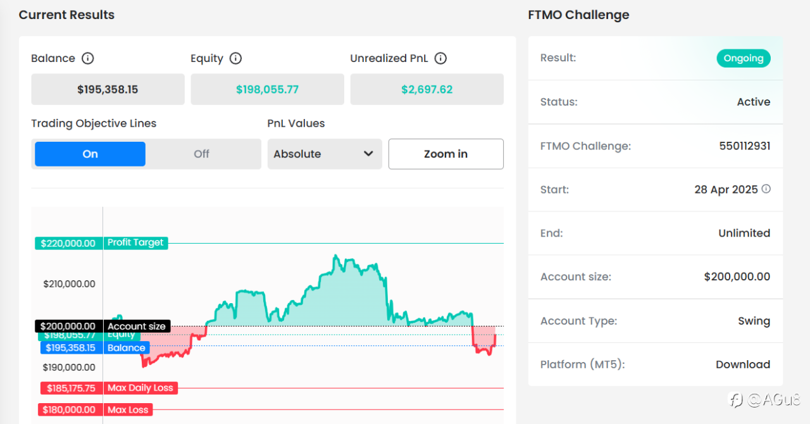Click the blue Balance chart label
The height and width of the screenshot is (424, 810).
click(x=127, y=347)
